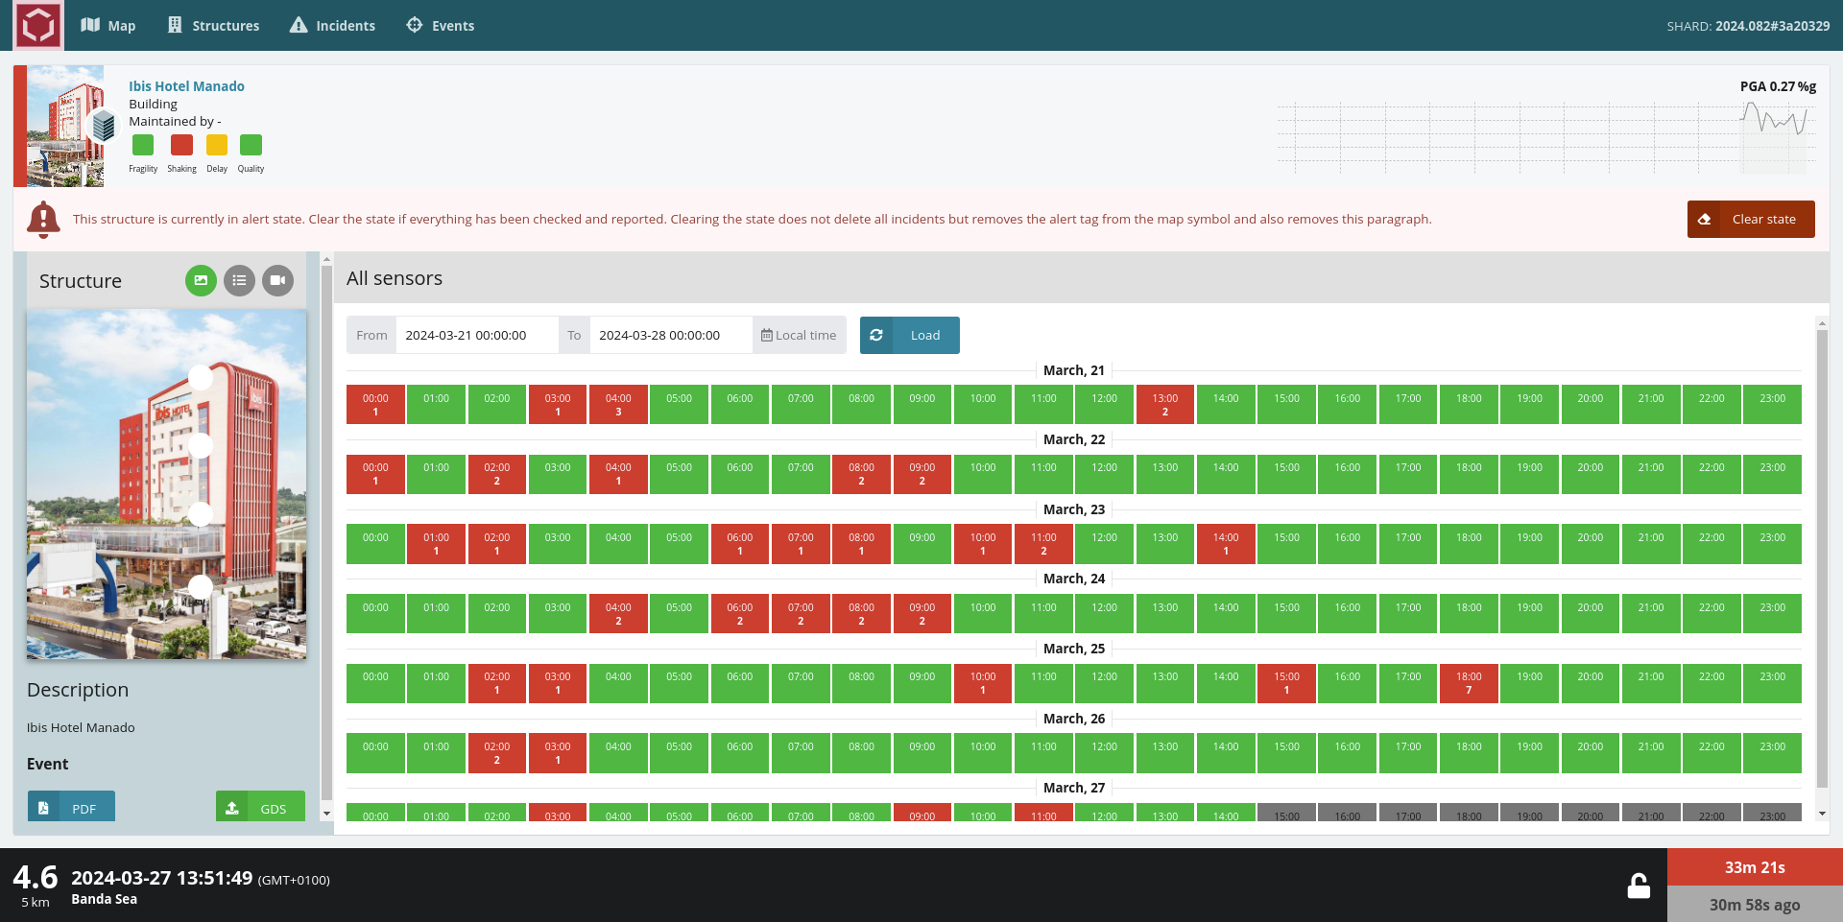Click the 30m 58s ago label
The height and width of the screenshot is (922, 1843).
click(1755, 905)
